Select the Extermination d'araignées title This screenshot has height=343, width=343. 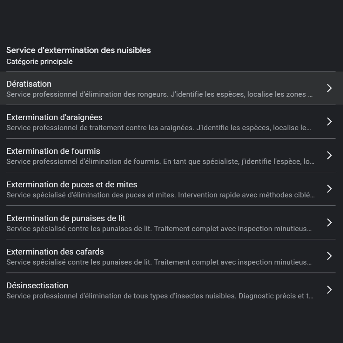pyautogui.click(x=54, y=118)
